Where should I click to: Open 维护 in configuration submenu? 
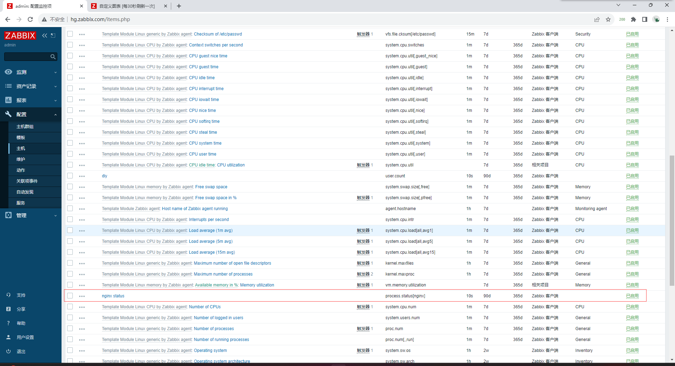point(21,159)
